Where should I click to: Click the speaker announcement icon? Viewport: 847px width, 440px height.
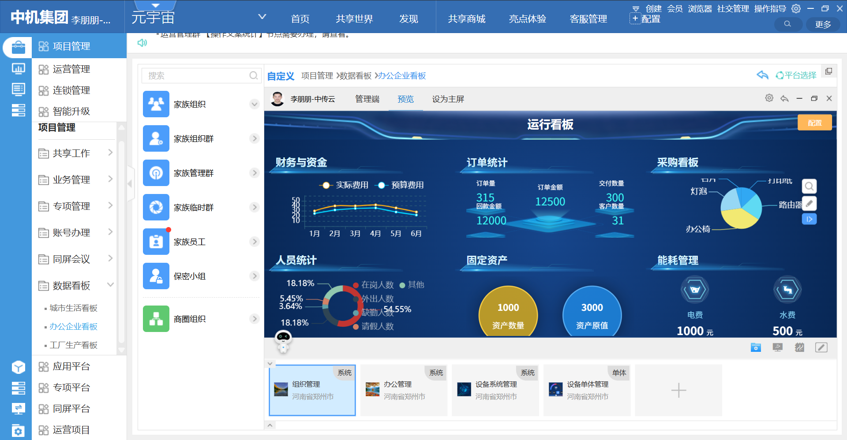[x=142, y=43]
